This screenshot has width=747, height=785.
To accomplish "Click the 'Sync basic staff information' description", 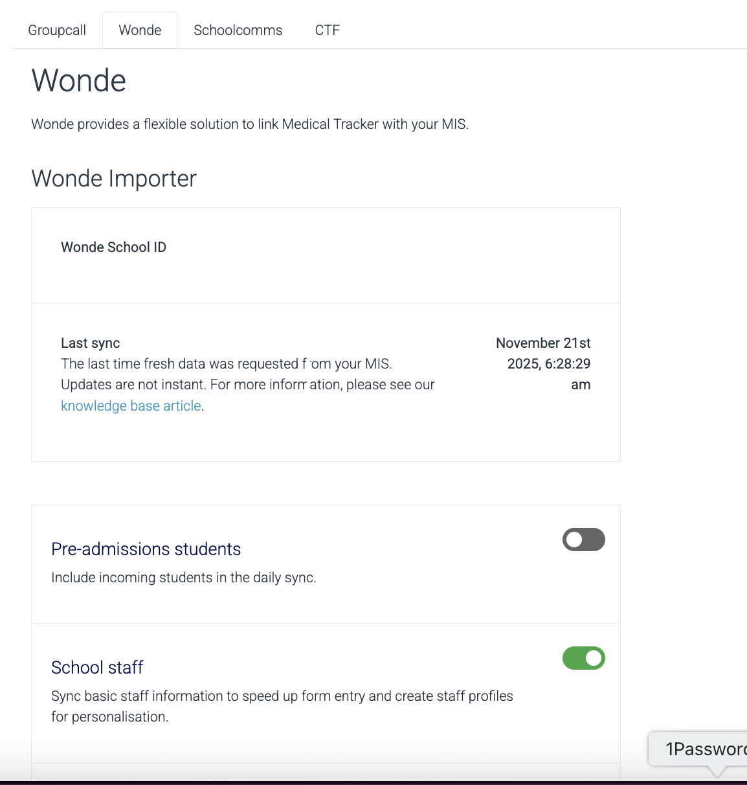I will (x=282, y=696).
